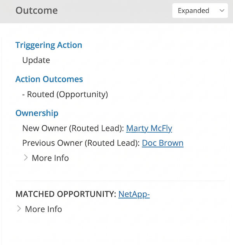Select the Triggering Action heading
Screen dimensions: 233x245
(49, 45)
